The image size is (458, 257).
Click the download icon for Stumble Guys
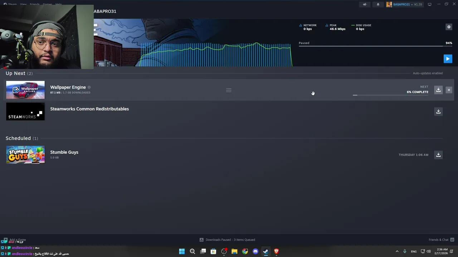pyautogui.click(x=438, y=155)
